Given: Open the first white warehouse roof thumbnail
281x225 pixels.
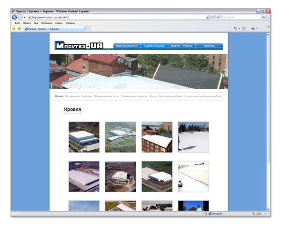Looking at the screenshot, I should point(84,137).
